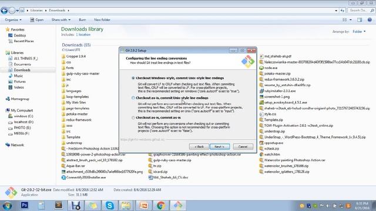Select rubyinstaller-2.3.1.exe icon
376x211 pixels.
[x=261, y=91]
